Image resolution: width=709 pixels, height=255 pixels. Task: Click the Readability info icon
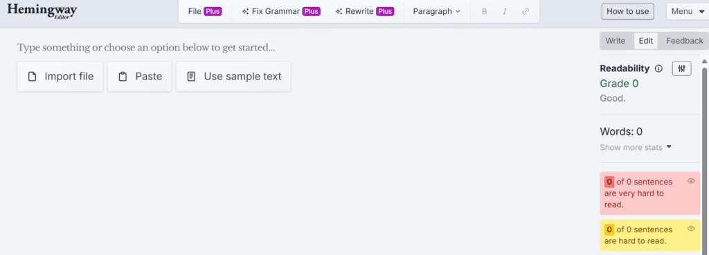click(659, 68)
